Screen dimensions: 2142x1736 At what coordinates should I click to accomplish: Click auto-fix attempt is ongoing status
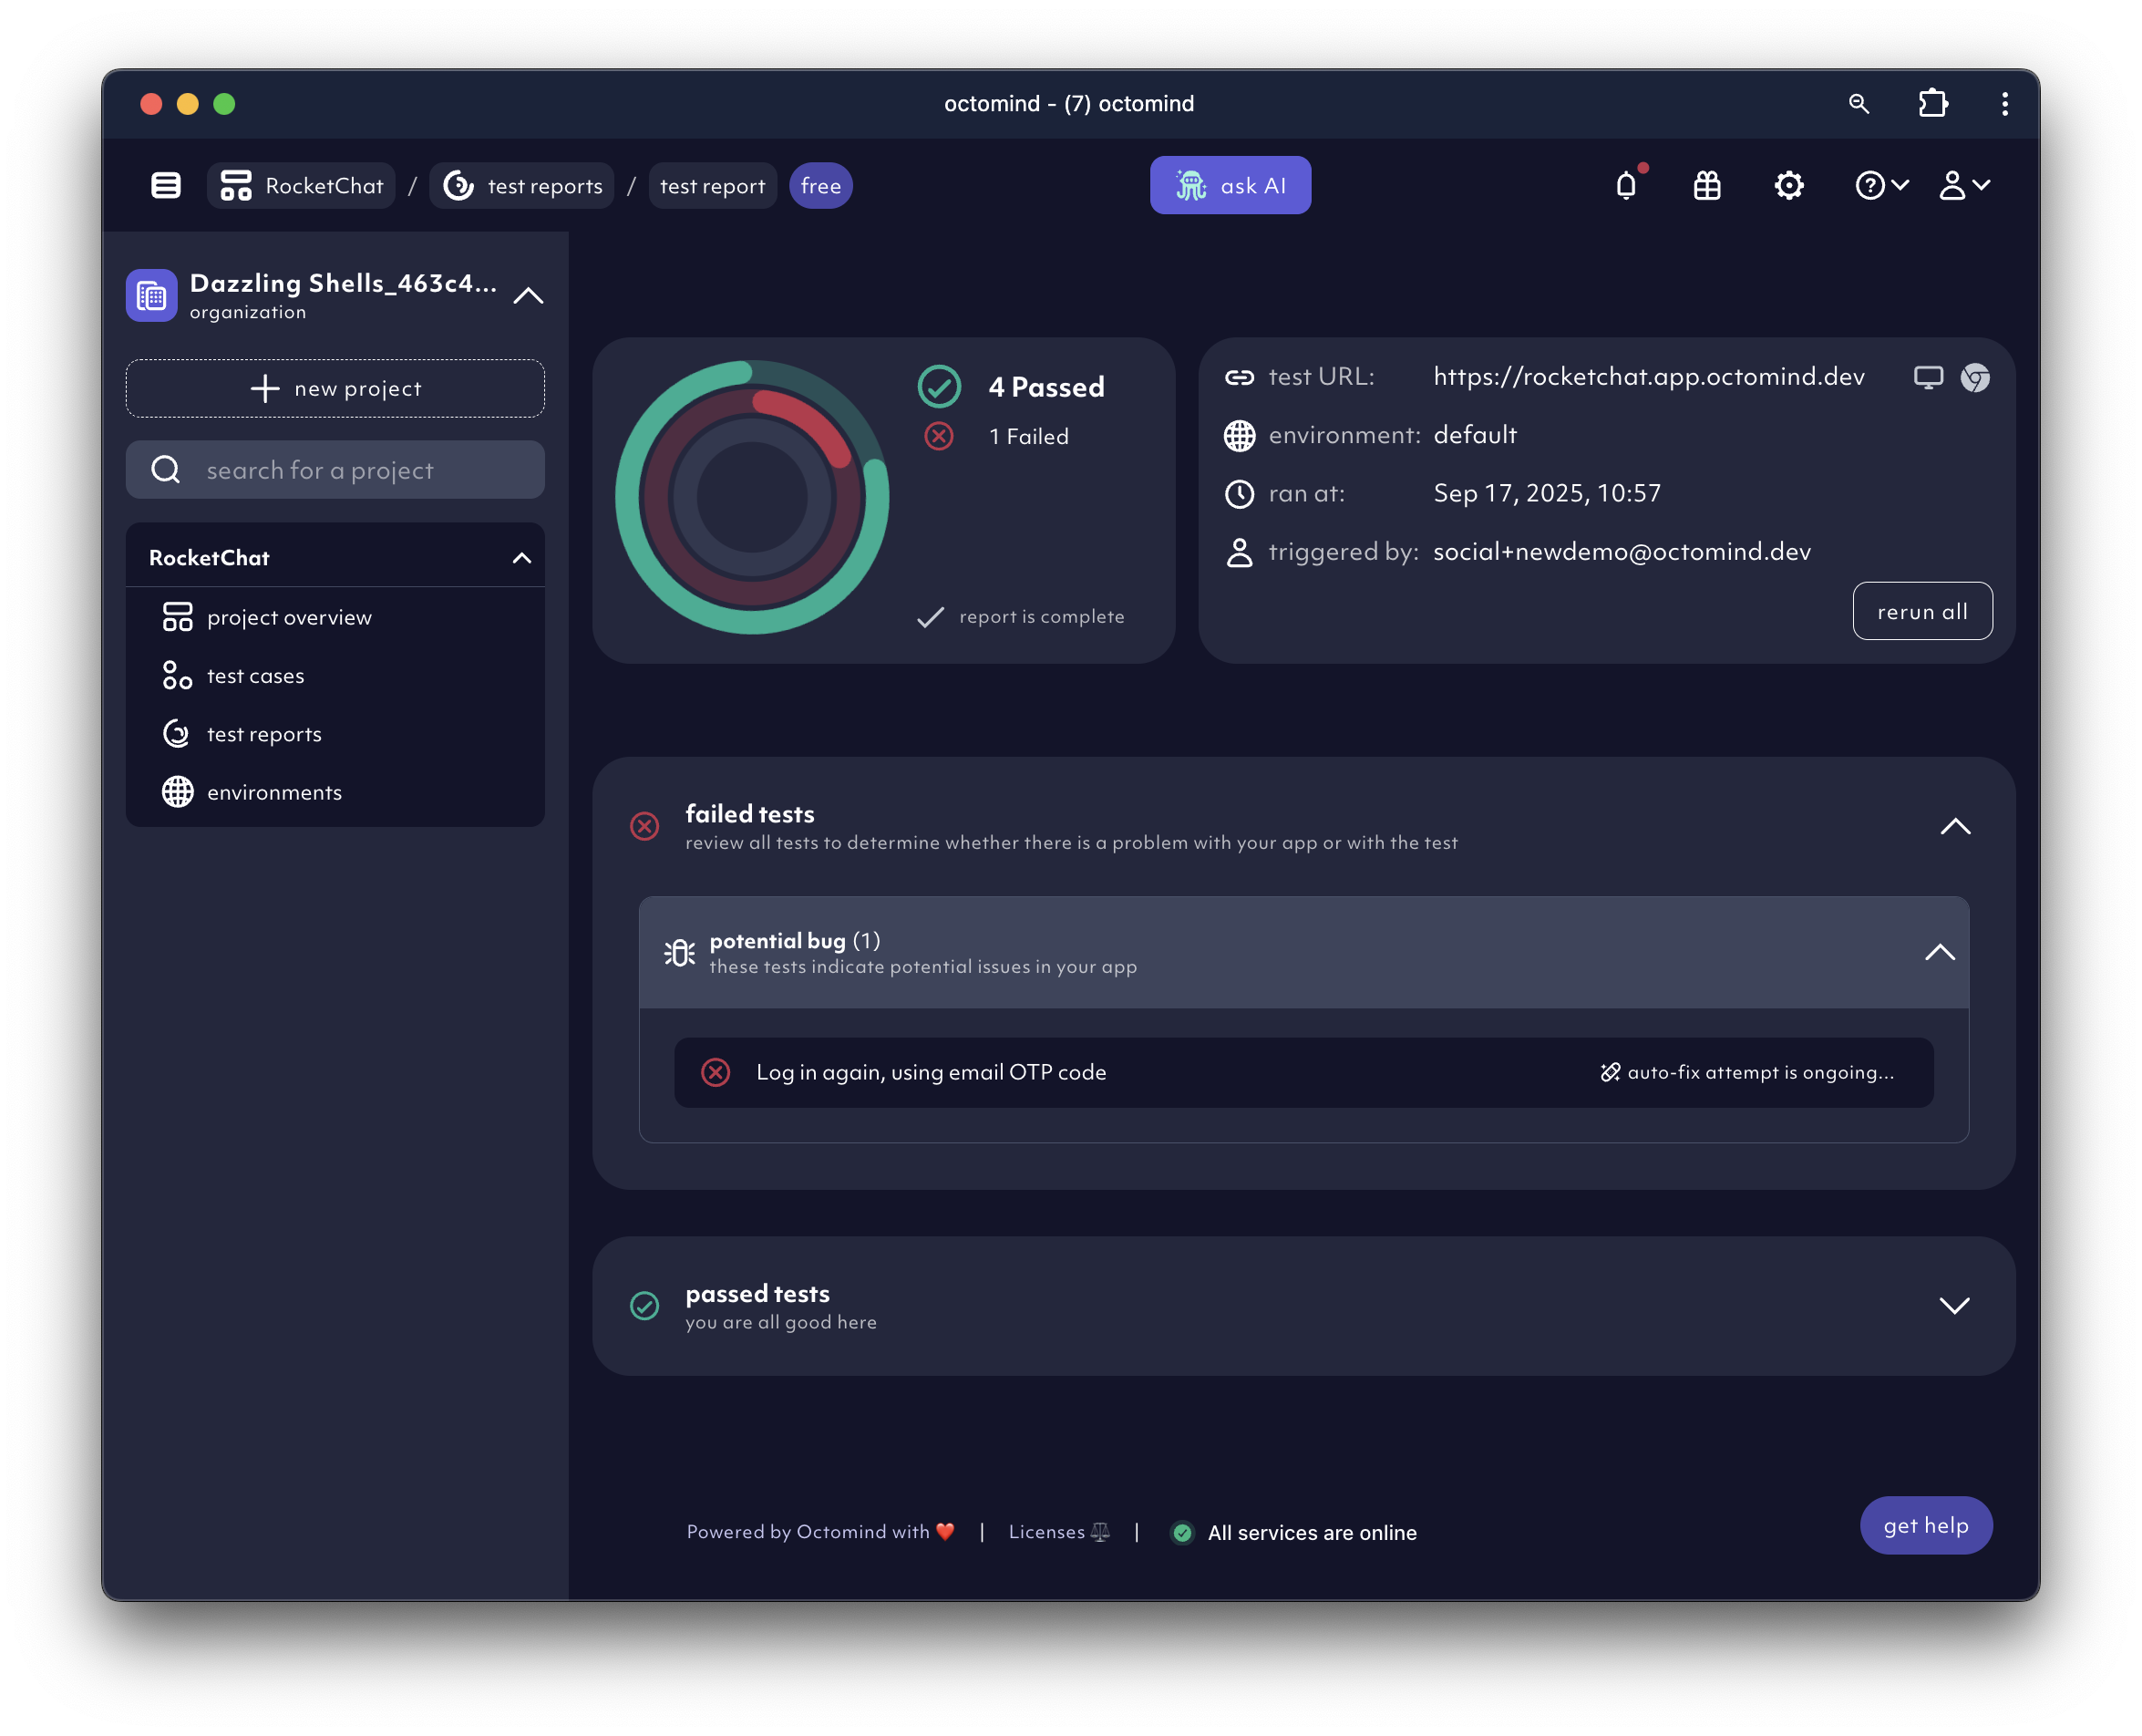coord(1747,1073)
